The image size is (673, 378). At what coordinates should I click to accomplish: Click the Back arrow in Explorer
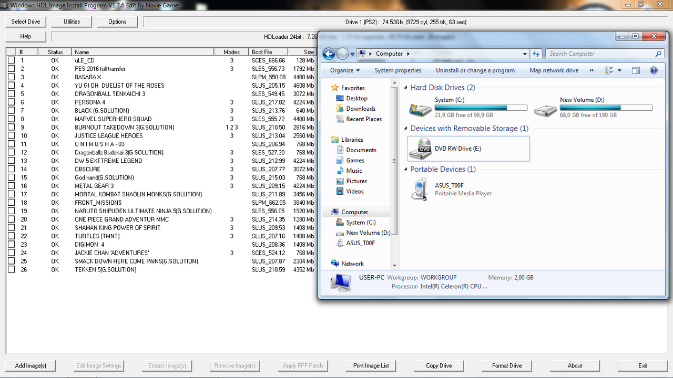[x=329, y=54]
